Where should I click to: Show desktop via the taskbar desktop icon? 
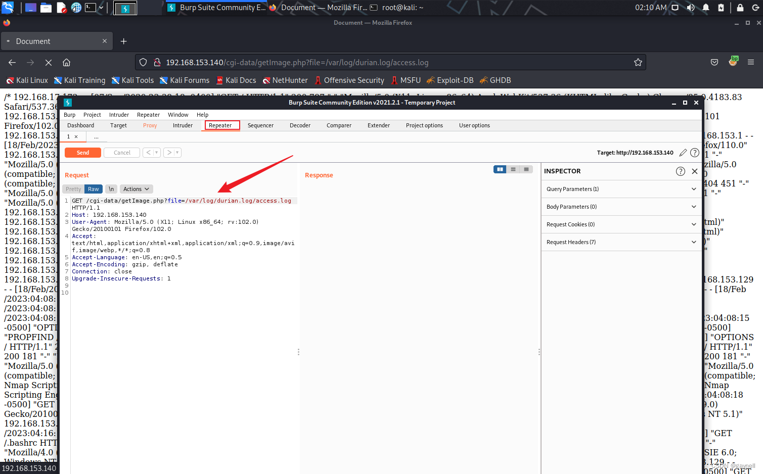click(x=31, y=8)
